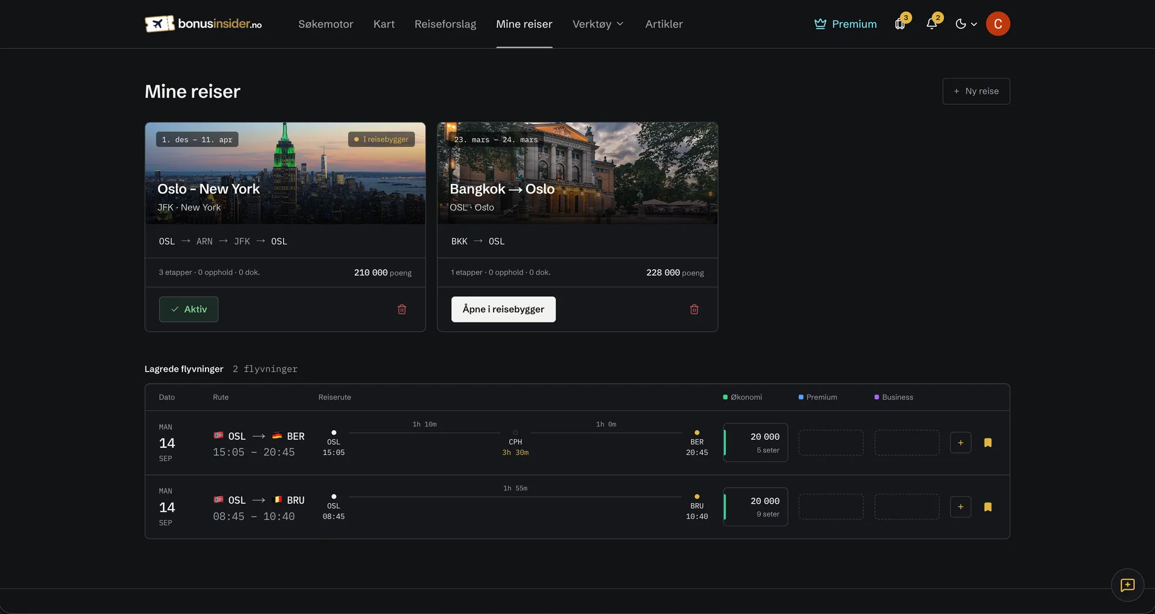Remove bookmark on OSL to BRU flight
Screen dimensions: 1155x614
pyautogui.click(x=988, y=507)
